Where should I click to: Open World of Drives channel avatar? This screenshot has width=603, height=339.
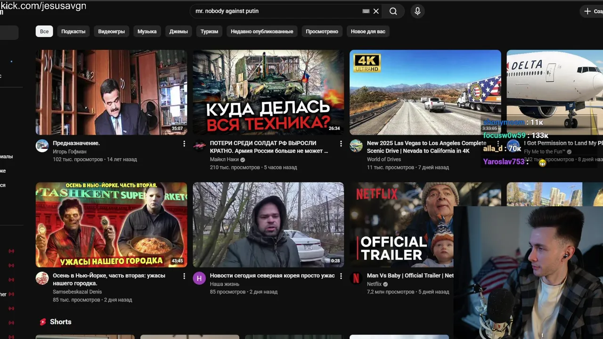356,145
